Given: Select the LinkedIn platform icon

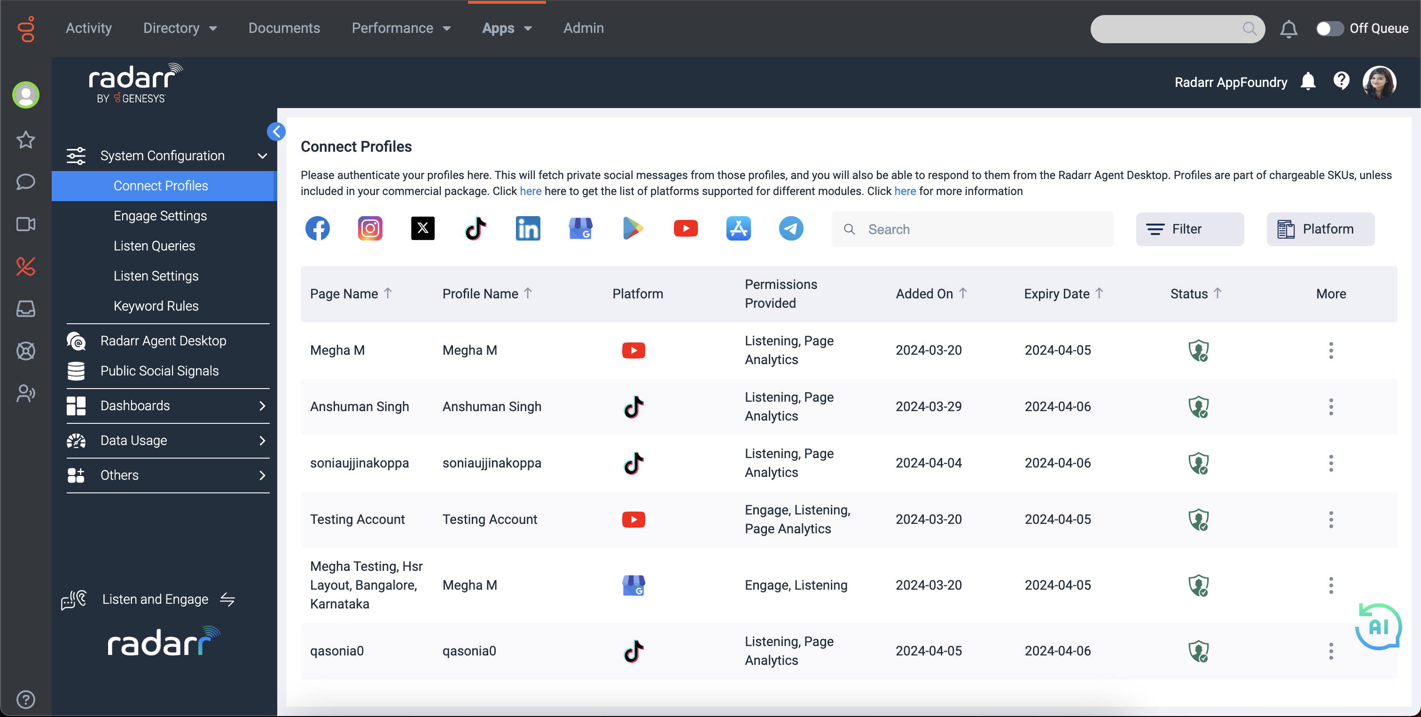Looking at the screenshot, I should [528, 228].
